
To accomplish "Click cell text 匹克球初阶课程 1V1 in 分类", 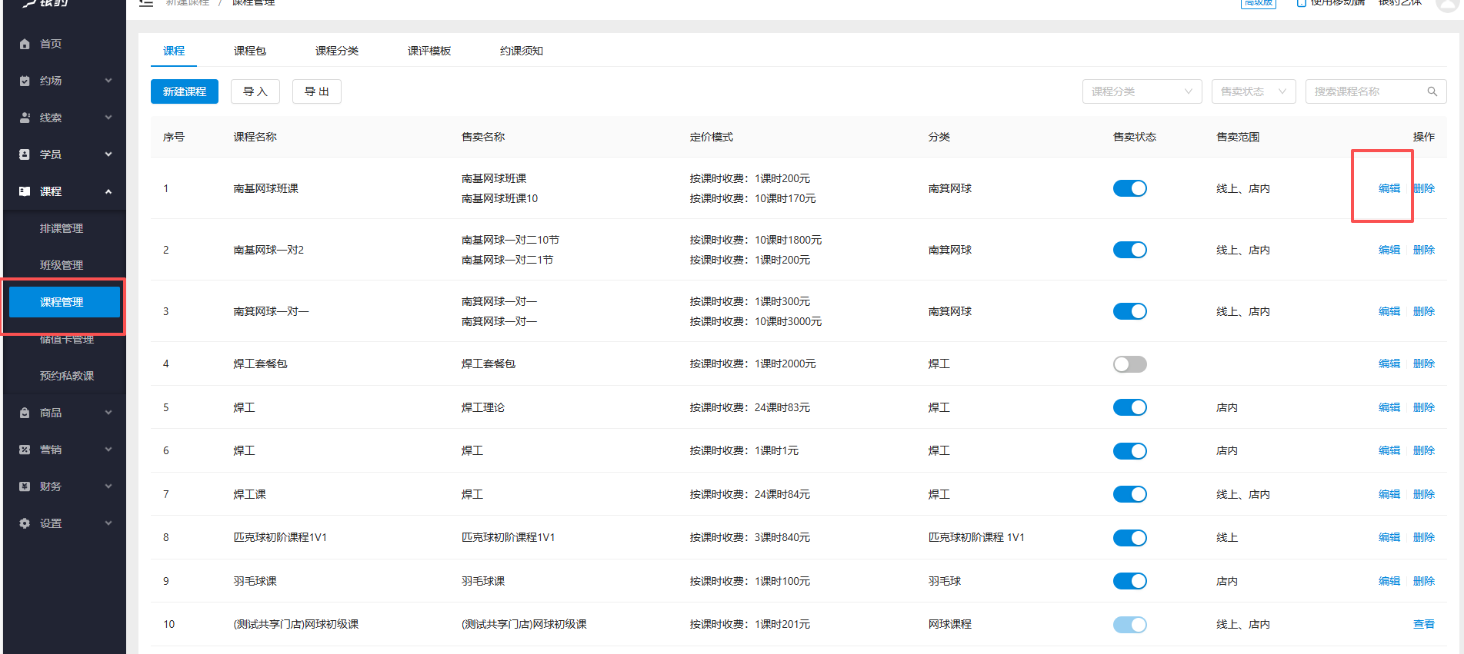I will click(976, 537).
